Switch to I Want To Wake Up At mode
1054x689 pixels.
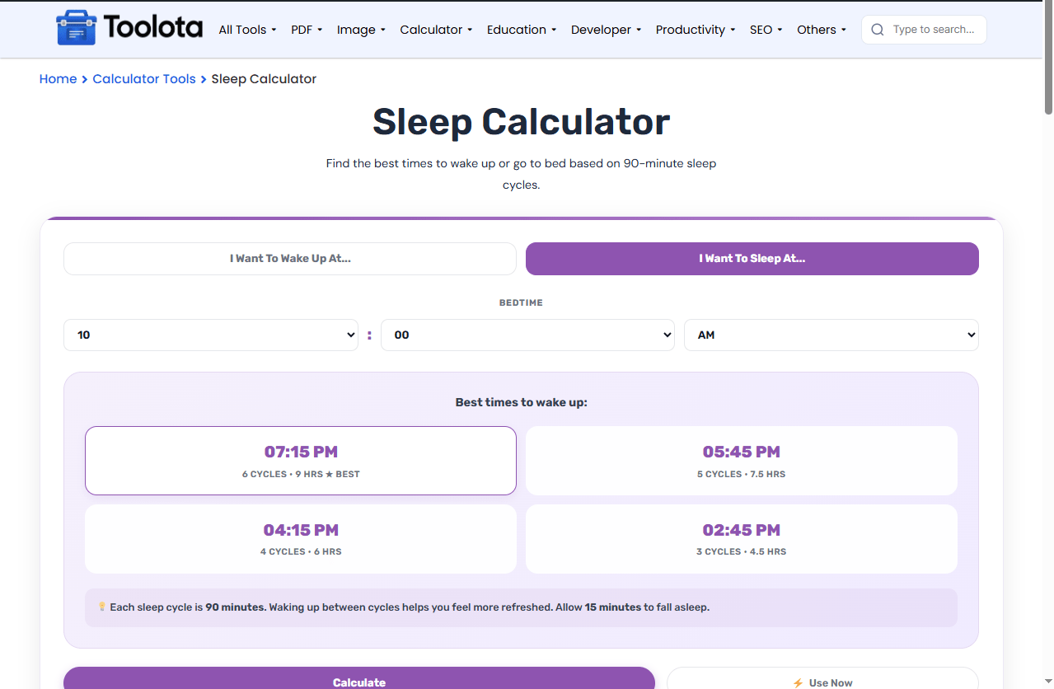290,259
